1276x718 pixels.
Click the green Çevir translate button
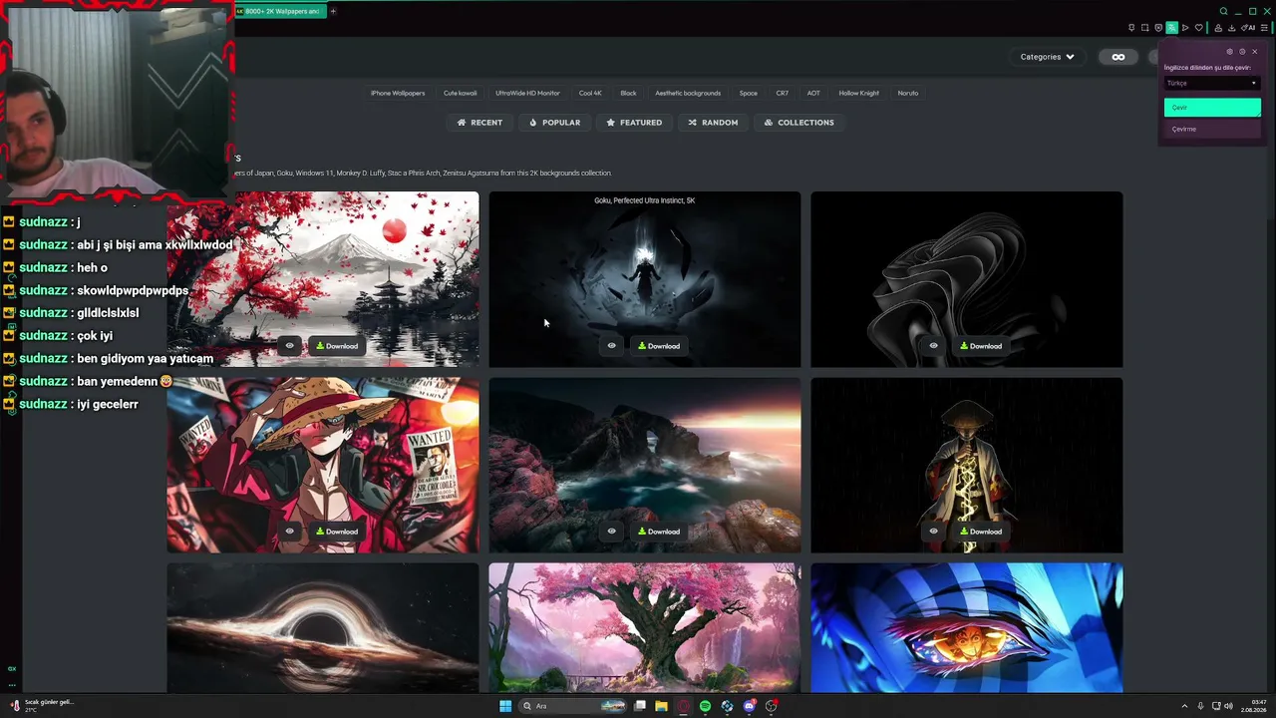1212,107
